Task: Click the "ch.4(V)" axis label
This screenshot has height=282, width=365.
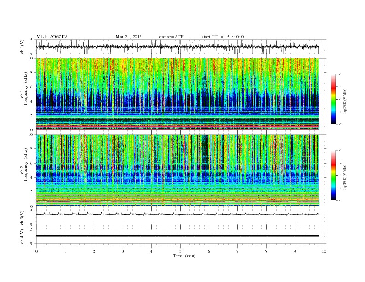Action: [22, 236]
